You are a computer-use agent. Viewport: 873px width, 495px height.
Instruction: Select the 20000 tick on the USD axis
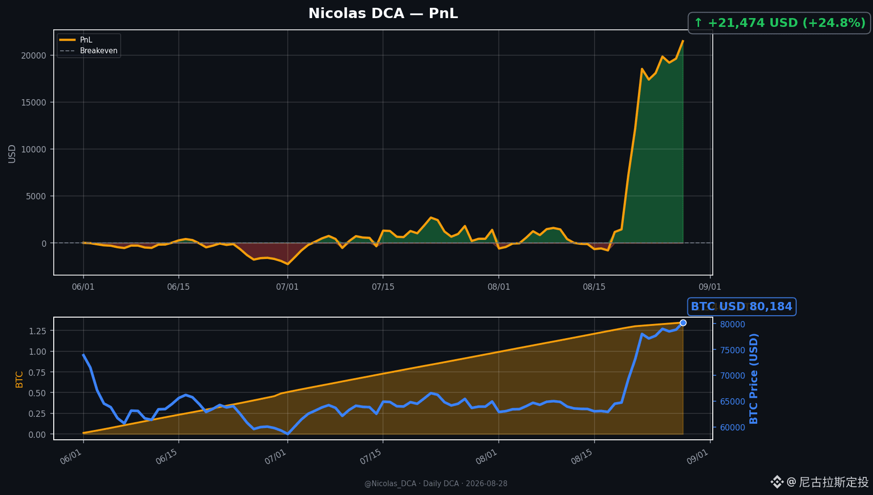[x=34, y=56]
